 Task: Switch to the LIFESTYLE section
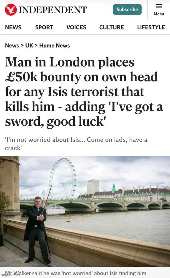(x=151, y=27)
